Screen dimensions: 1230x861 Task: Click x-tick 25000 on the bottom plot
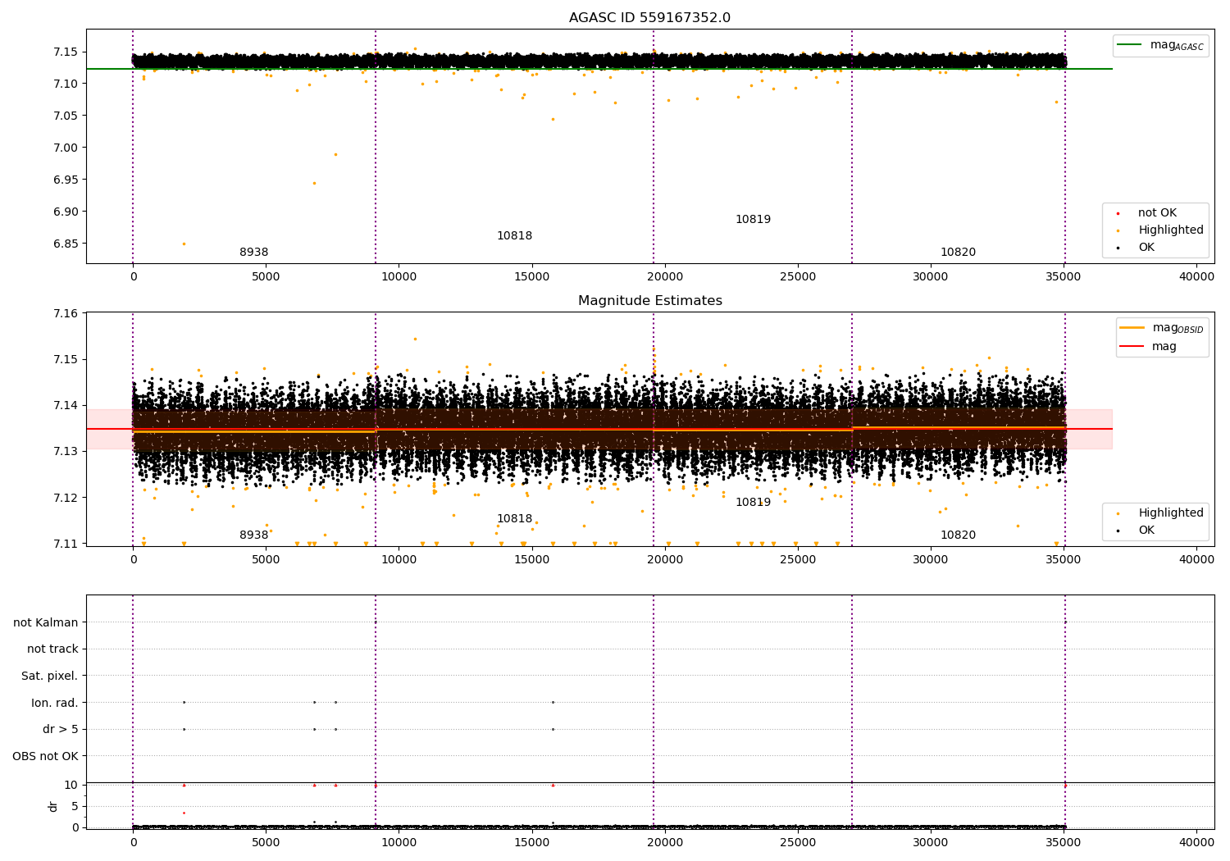798,842
